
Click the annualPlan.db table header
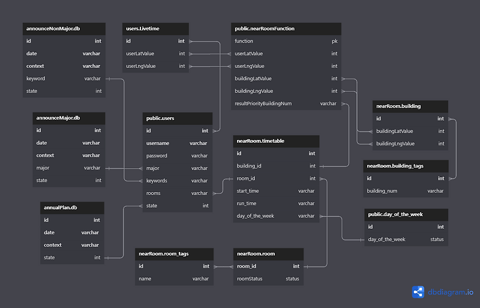(72, 208)
